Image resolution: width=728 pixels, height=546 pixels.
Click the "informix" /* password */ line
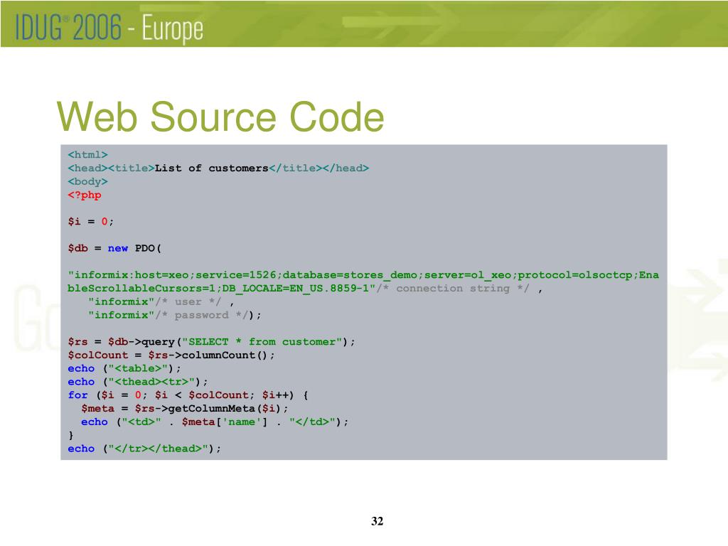point(175,315)
